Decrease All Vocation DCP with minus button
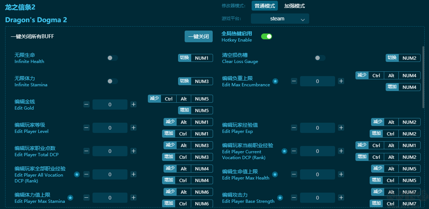 click(x=86, y=174)
